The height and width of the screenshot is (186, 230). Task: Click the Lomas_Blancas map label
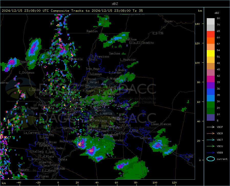(x=161, y=124)
